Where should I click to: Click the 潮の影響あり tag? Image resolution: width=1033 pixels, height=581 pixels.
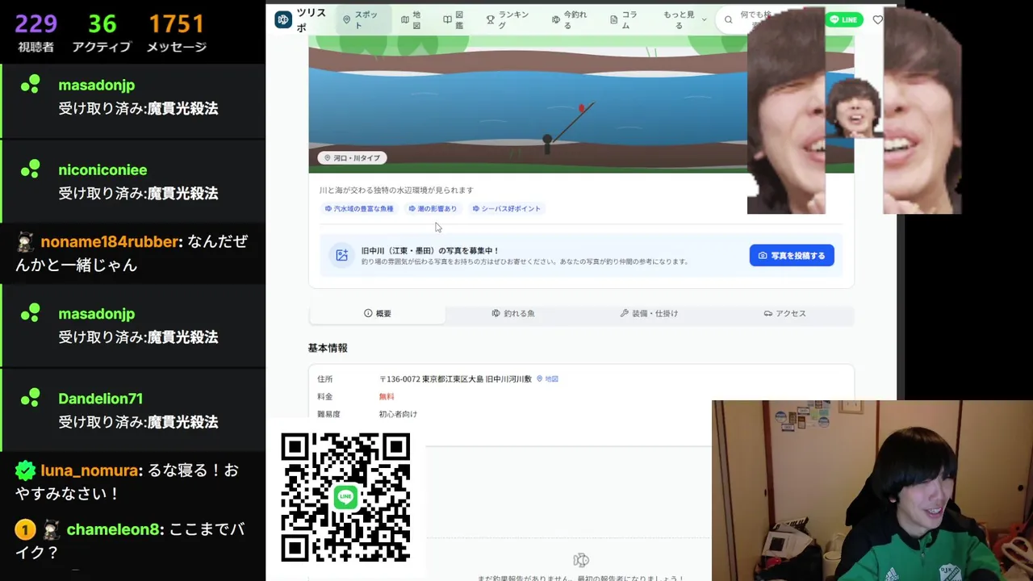433,208
